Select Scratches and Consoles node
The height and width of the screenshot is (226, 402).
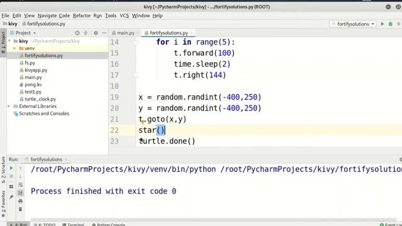coord(44,113)
